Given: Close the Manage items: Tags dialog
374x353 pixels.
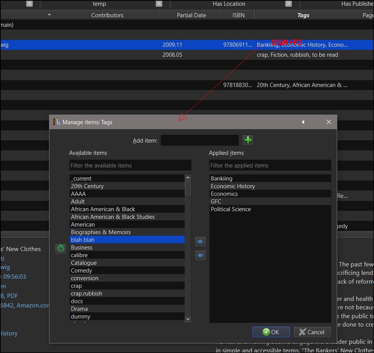Looking at the screenshot, I should click(328, 122).
